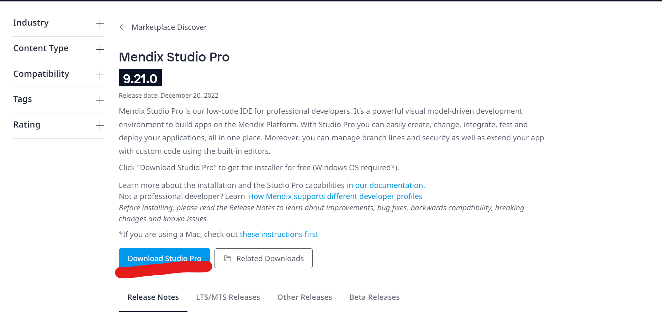Screen dimensions: 662x319
Task: Expand the Rating filter section
Action: (x=100, y=126)
